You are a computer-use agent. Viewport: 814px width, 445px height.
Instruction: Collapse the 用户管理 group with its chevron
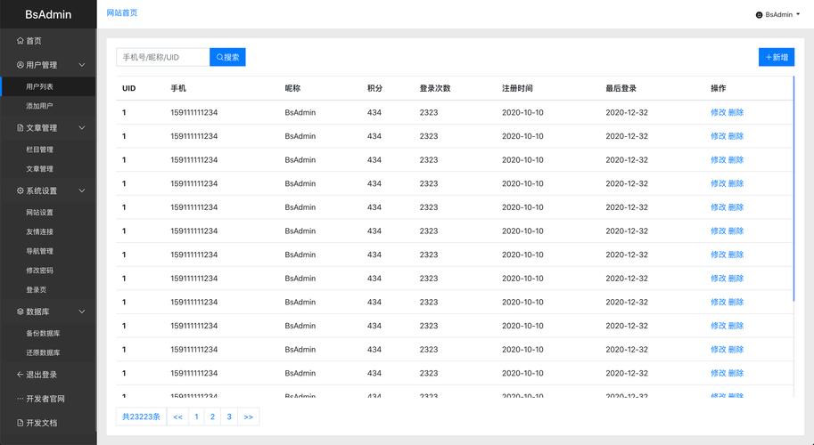click(x=82, y=65)
